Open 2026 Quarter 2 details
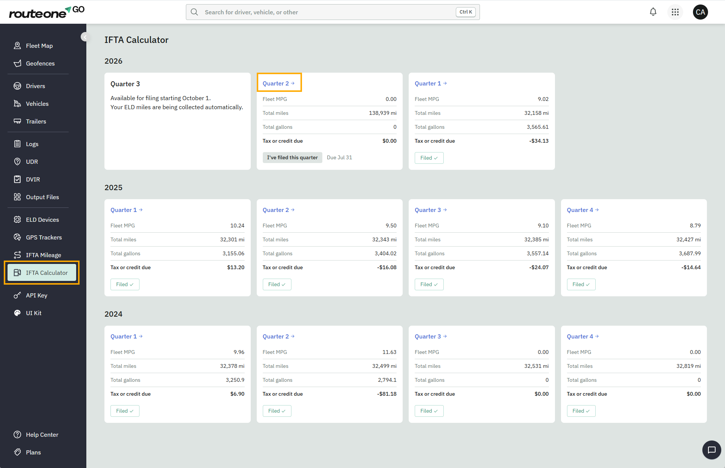Screen dimensions: 725x468 [279, 83]
